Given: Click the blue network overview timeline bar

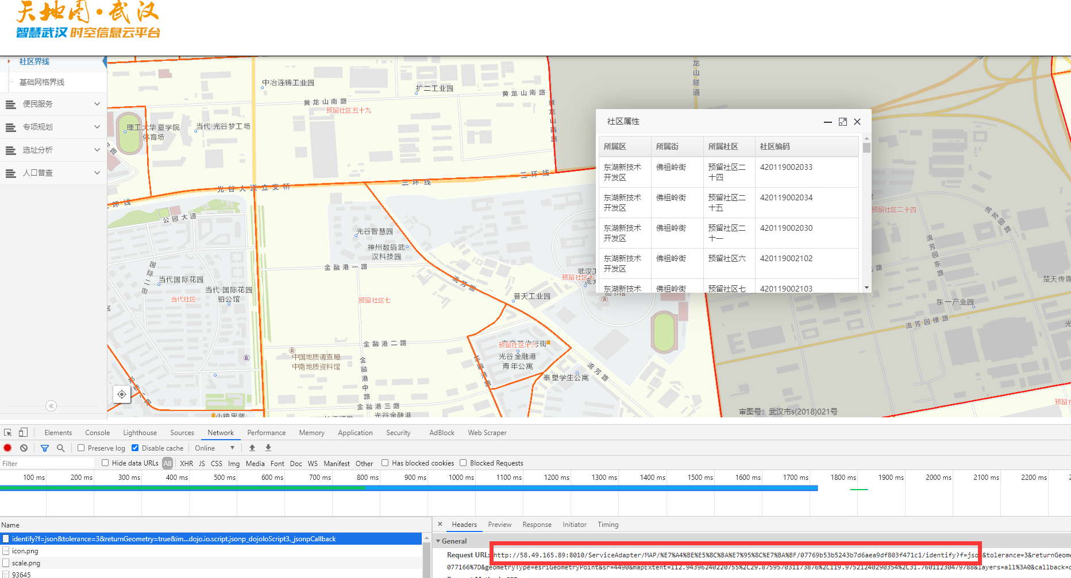Looking at the screenshot, I should click(409, 488).
